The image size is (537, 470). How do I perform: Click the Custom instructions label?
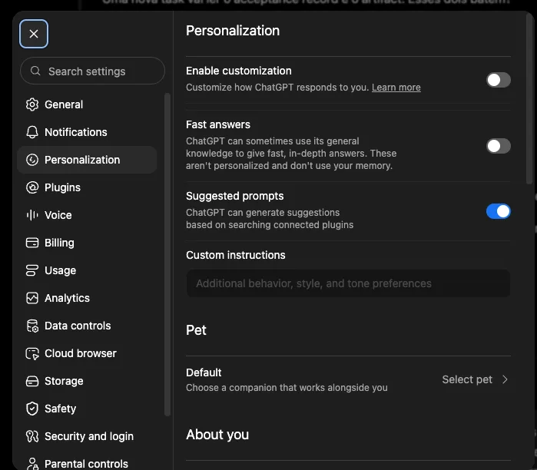[x=236, y=255]
